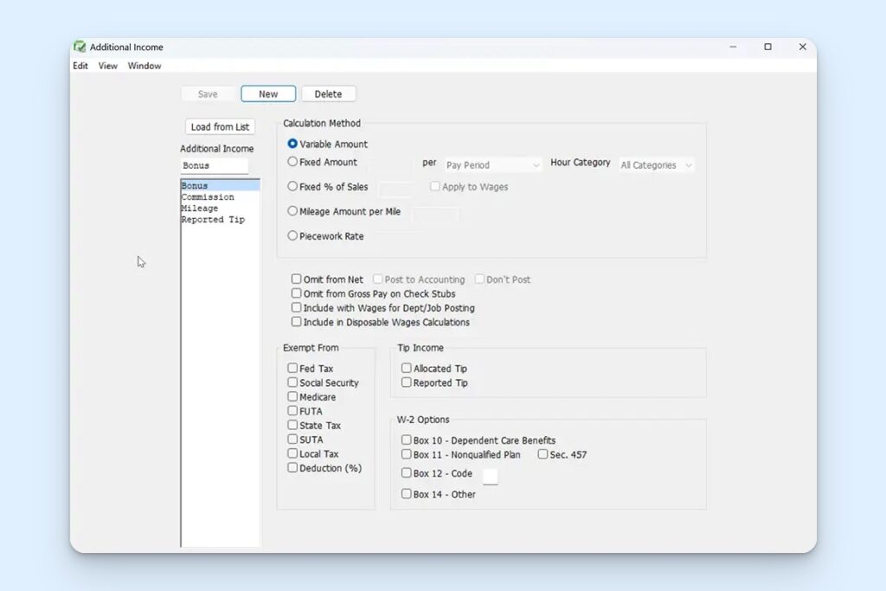Screen dimensions: 886x591
Task: Check SUTA exemption
Action: (x=292, y=439)
